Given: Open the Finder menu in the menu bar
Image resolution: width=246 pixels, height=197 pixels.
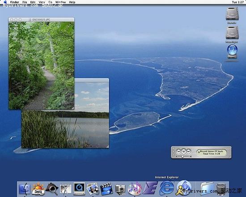Looking at the screenshot, I should tap(14, 2).
